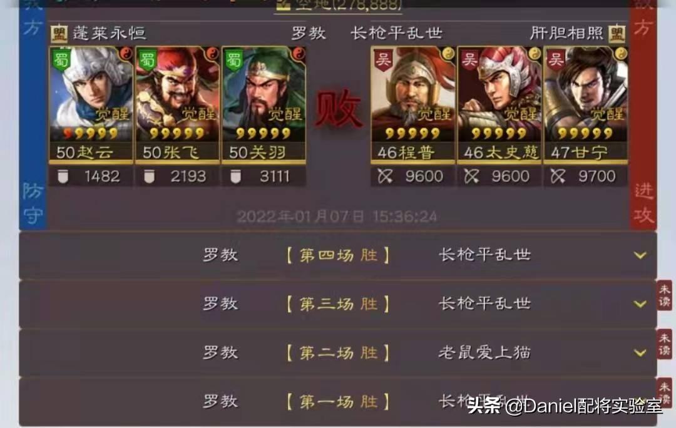Open Zhao Yun (赵云) hero portrait
The width and height of the screenshot is (676, 428).
coord(91,104)
